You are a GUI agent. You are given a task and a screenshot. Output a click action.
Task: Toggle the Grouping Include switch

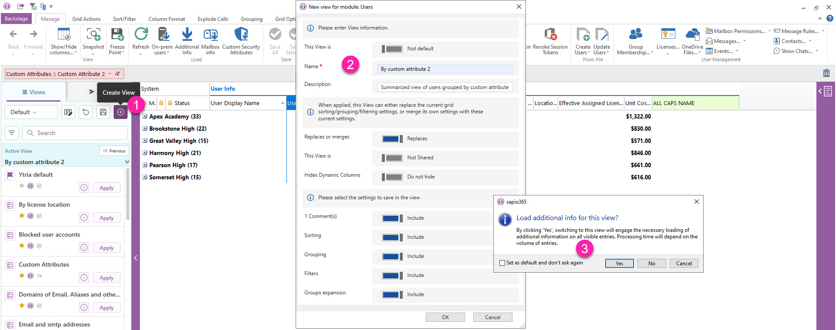pos(392,257)
